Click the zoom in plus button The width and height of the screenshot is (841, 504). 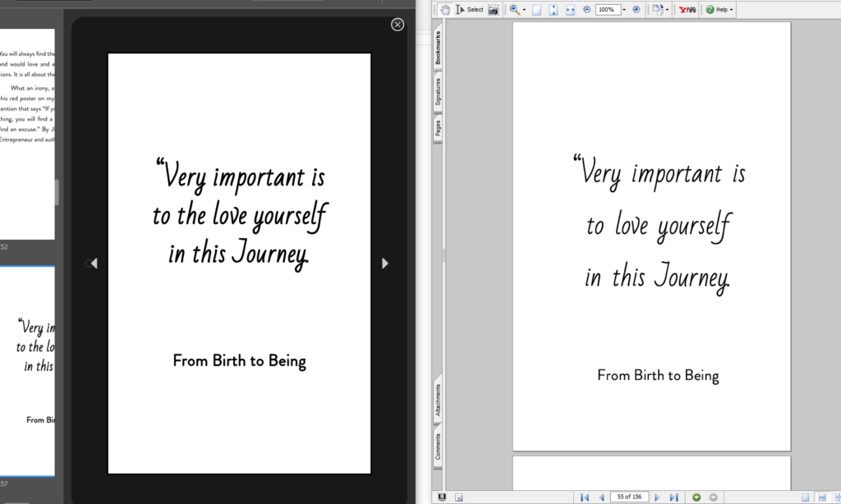click(x=636, y=10)
